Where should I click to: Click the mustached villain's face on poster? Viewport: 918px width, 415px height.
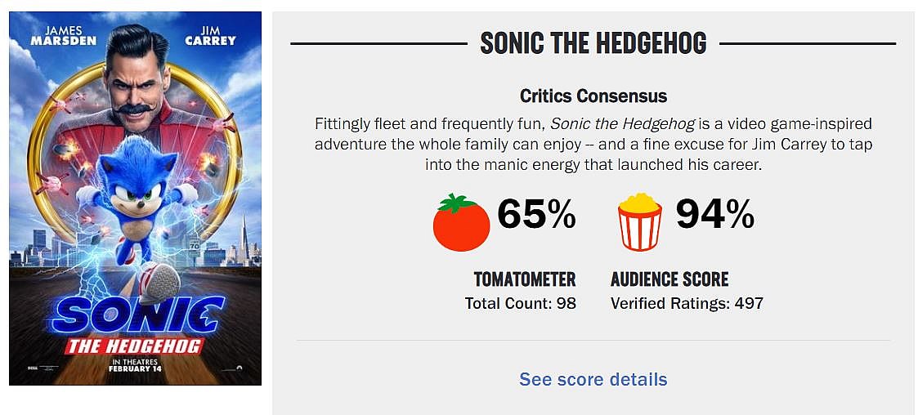pyautogui.click(x=133, y=85)
